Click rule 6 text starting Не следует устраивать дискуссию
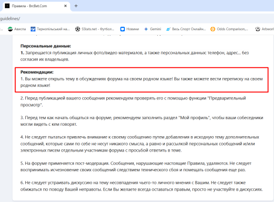 click(141, 186)
